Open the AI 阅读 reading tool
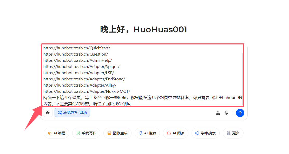Viewport: 289px width, 154px height. pyautogui.click(x=176, y=133)
